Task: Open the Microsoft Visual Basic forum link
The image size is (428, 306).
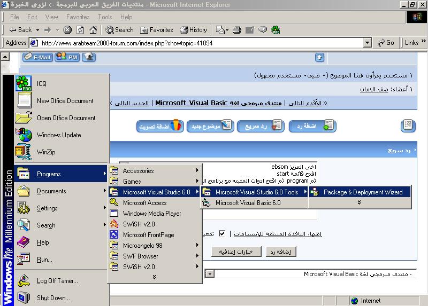Action: [218, 103]
